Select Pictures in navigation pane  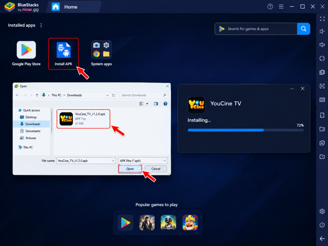28,138
